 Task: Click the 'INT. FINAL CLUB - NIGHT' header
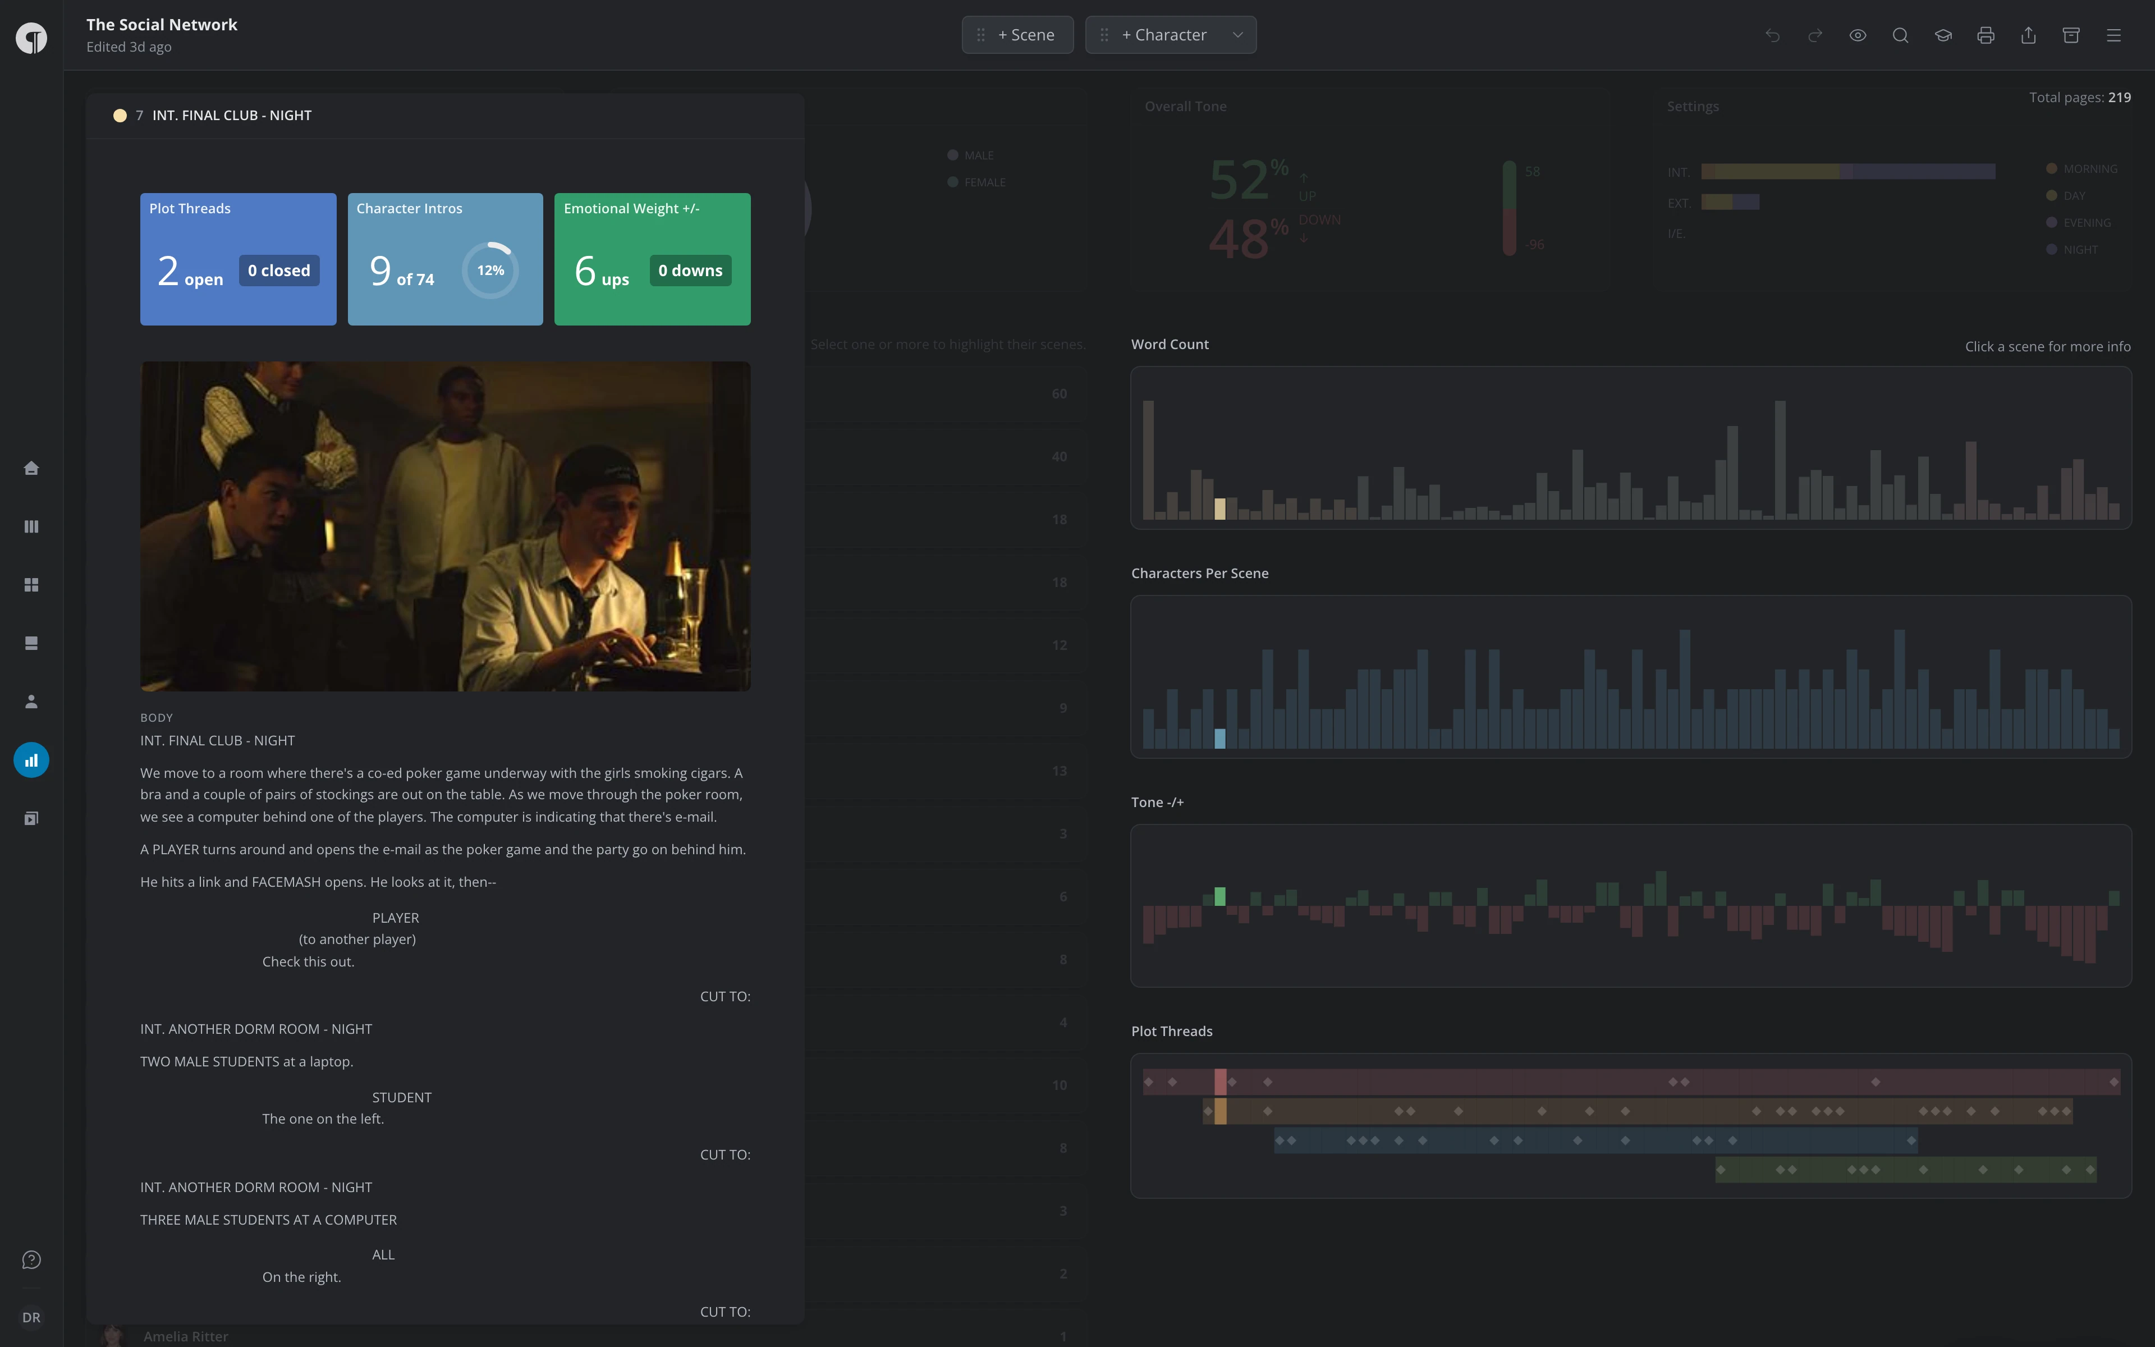(232, 115)
